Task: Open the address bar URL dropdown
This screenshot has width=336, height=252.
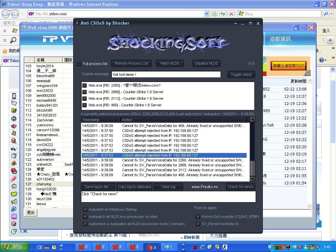Action: [x=206, y=14]
